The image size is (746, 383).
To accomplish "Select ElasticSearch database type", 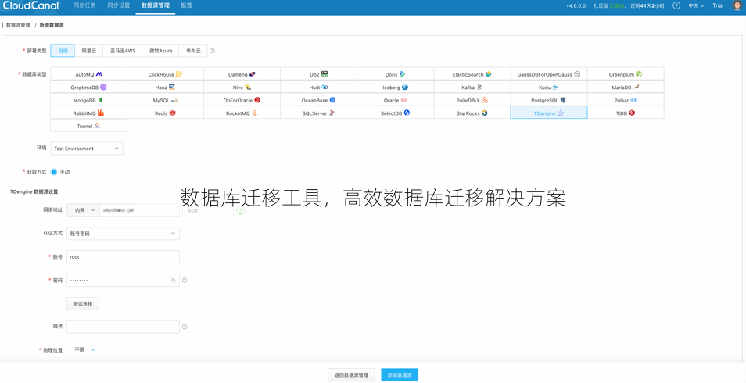I will click(472, 74).
